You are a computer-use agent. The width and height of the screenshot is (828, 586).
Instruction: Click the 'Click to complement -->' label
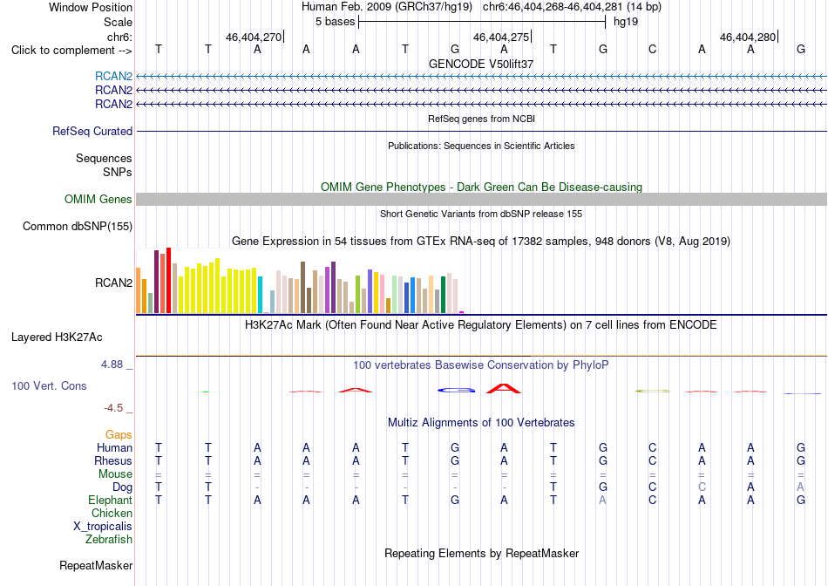(x=71, y=51)
